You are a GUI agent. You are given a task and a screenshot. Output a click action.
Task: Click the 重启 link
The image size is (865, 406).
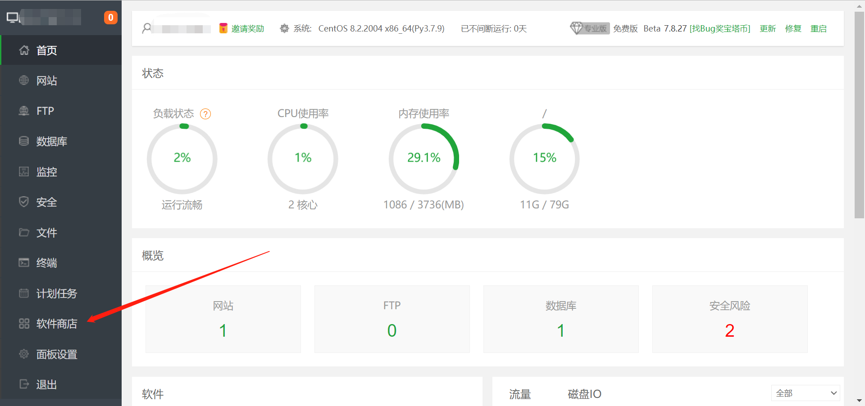(819, 28)
